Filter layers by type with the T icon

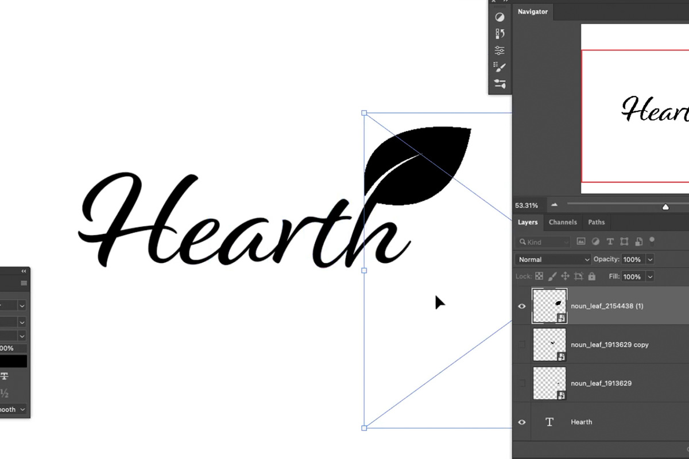[610, 242]
